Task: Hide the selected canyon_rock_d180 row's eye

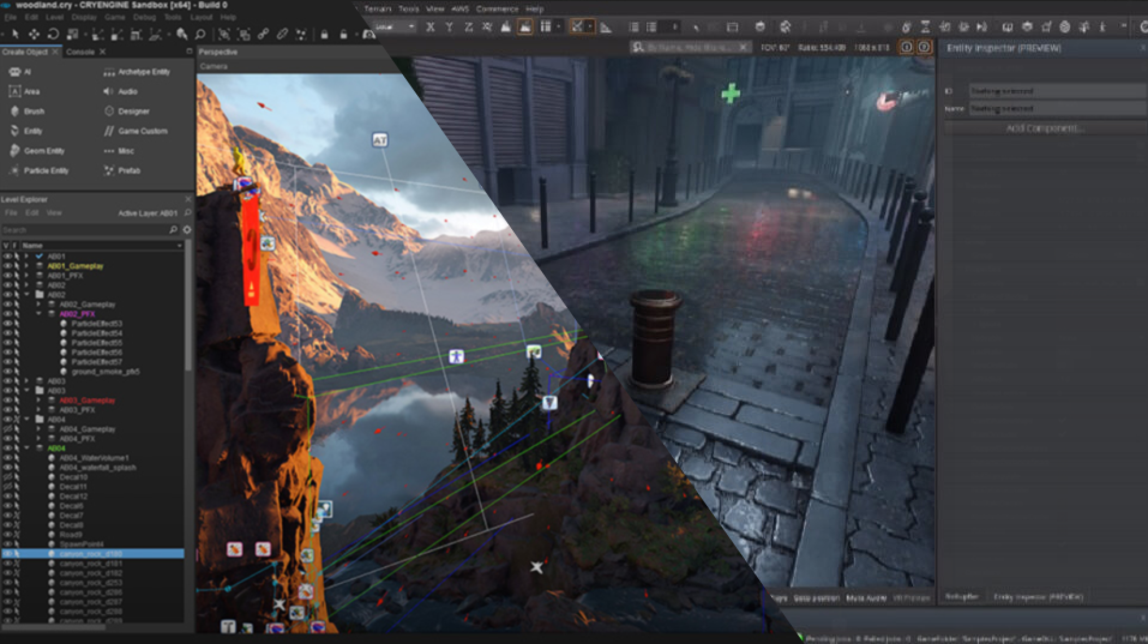Action: coord(7,554)
